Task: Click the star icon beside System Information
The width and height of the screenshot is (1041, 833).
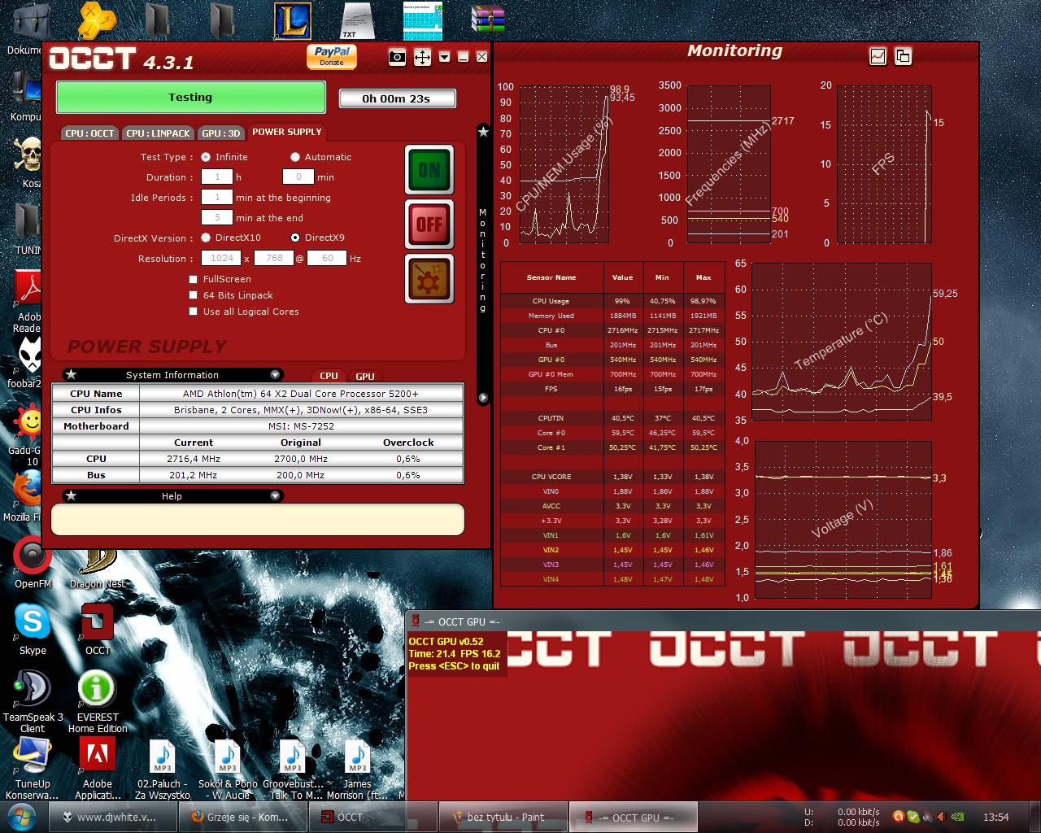Action: click(x=72, y=375)
